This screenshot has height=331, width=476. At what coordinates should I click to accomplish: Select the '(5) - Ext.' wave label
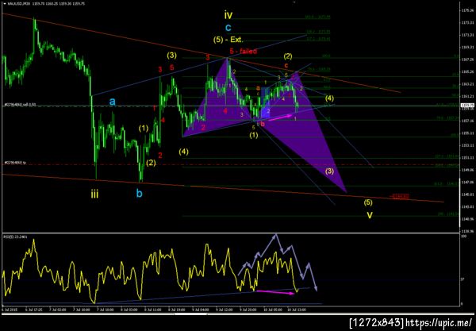pos(228,40)
